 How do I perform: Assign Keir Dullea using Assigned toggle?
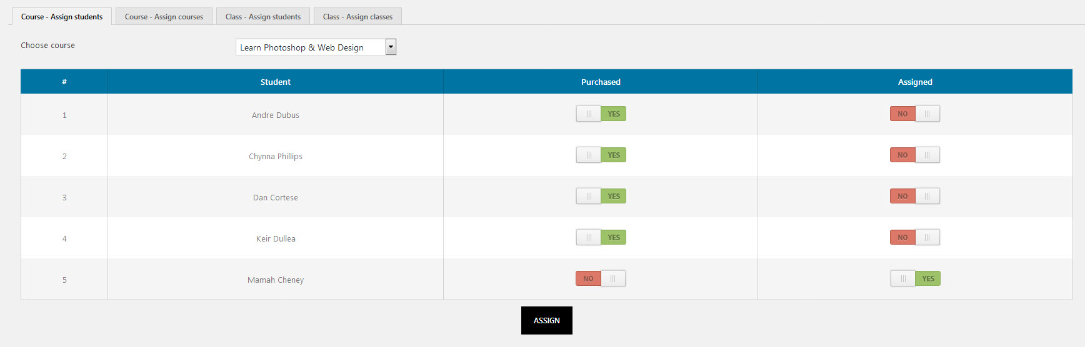tap(914, 238)
